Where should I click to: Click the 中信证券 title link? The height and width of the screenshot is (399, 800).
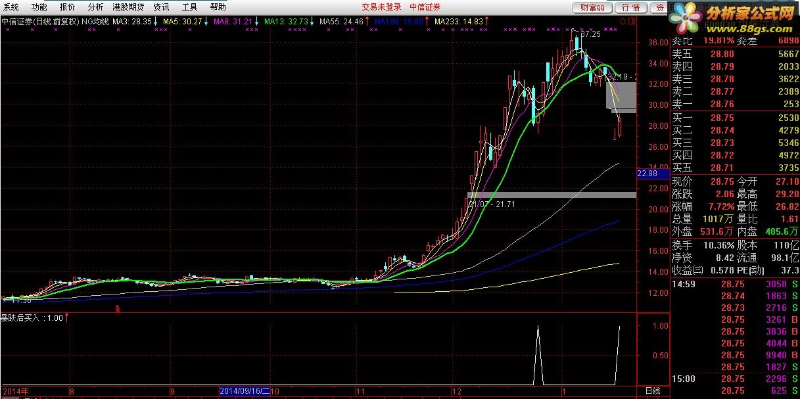point(425,7)
